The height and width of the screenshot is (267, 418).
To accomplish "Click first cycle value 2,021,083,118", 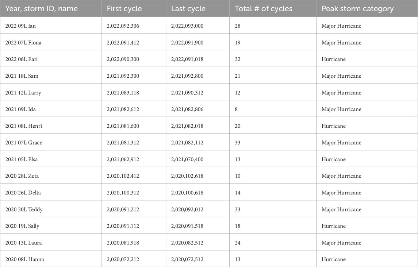I will coord(123,93).
